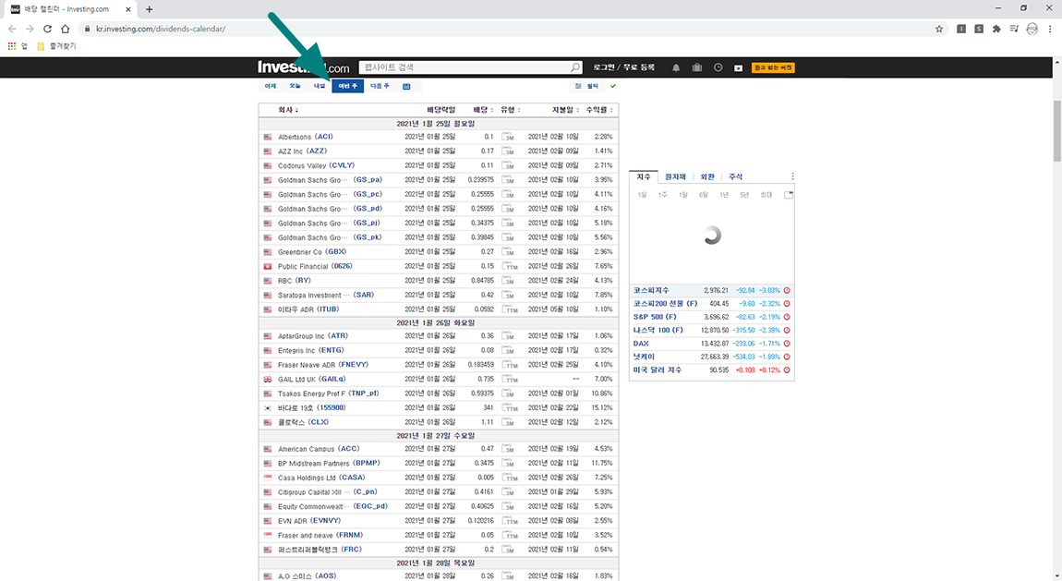Open the Chrome extensions puzzle icon
Screen dimensions: 1062x581
pyautogui.click(x=996, y=29)
